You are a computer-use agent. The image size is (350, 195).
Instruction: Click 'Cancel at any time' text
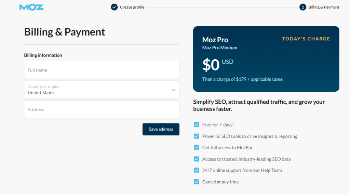coord(220,182)
